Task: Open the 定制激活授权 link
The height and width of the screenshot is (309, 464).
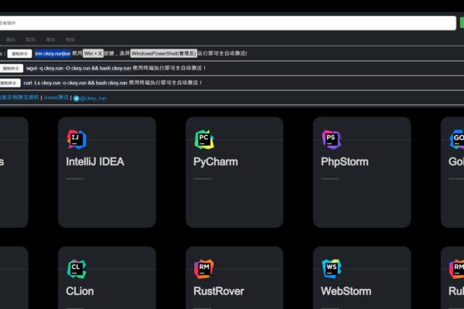Action: click(19, 97)
